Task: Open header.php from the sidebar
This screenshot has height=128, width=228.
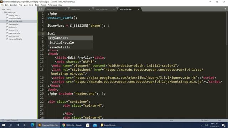Action: (14, 24)
